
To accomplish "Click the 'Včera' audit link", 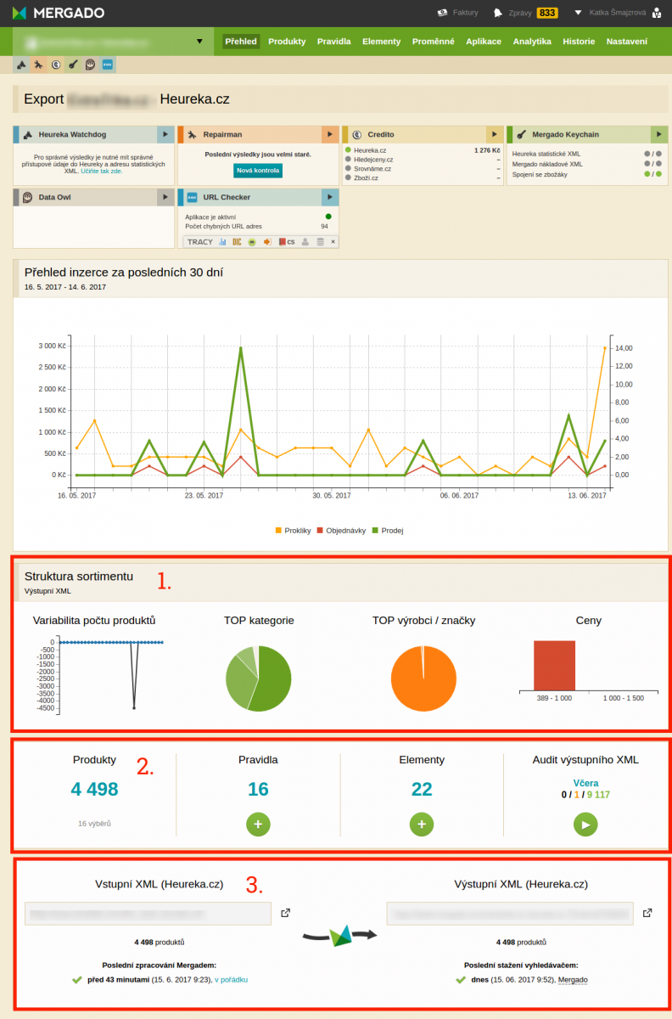I will point(585,783).
